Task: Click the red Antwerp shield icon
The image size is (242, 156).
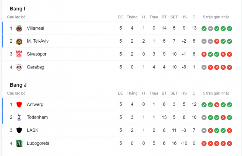Action: tap(19, 104)
